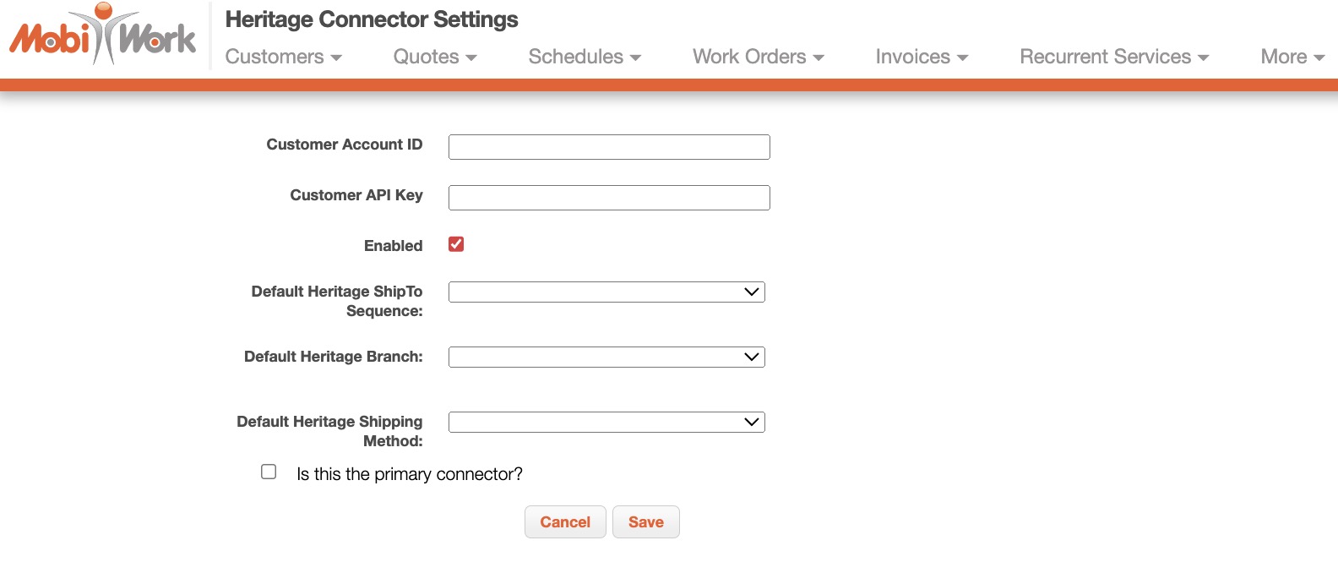
Task: Focus the Customer API Key field
Action: click(609, 198)
